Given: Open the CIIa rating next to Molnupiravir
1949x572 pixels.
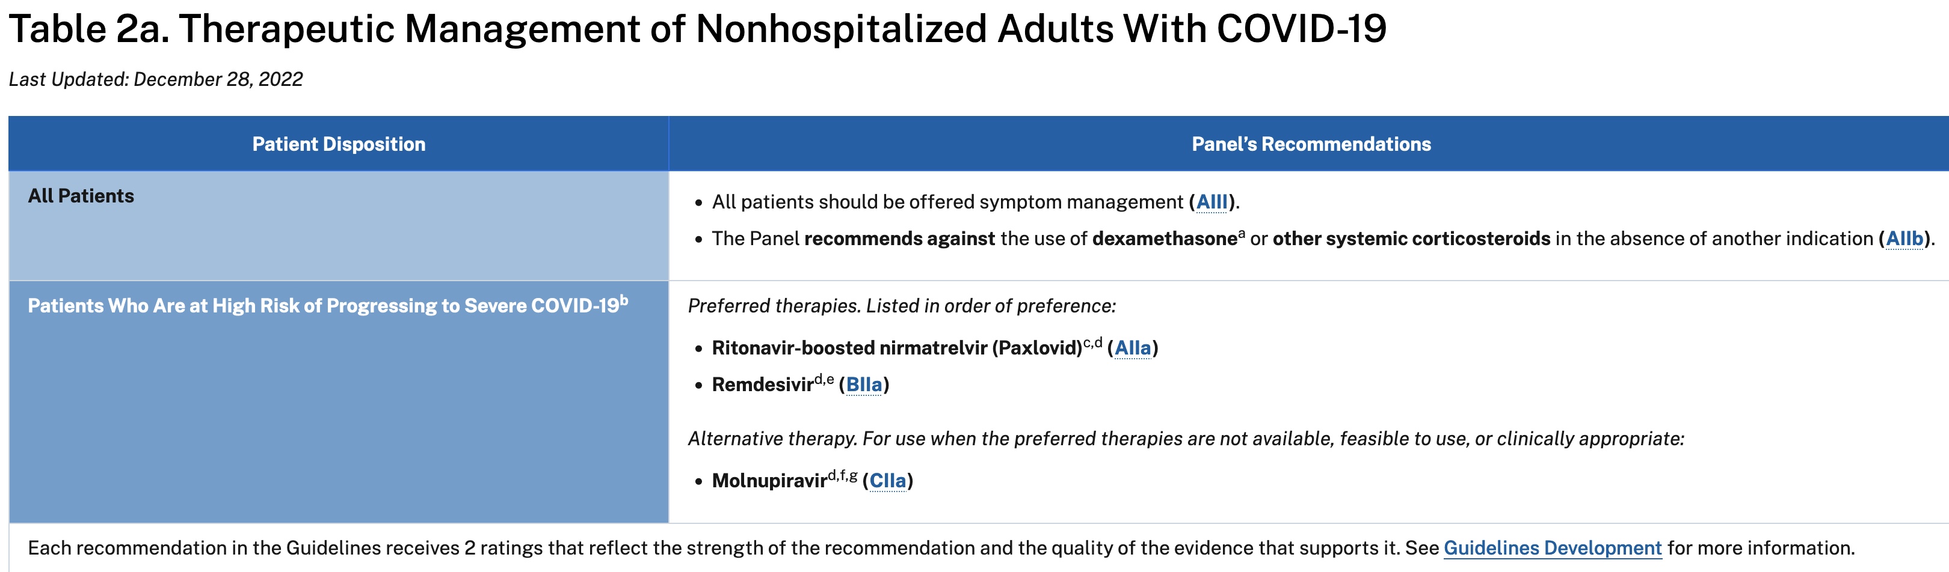Looking at the screenshot, I should (887, 481).
